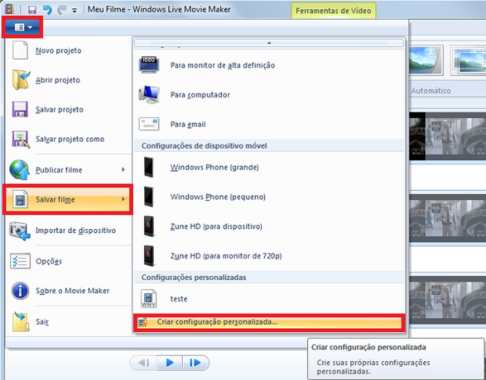Select Sair from the menu
The height and width of the screenshot is (380, 486).
pyautogui.click(x=42, y=321)
